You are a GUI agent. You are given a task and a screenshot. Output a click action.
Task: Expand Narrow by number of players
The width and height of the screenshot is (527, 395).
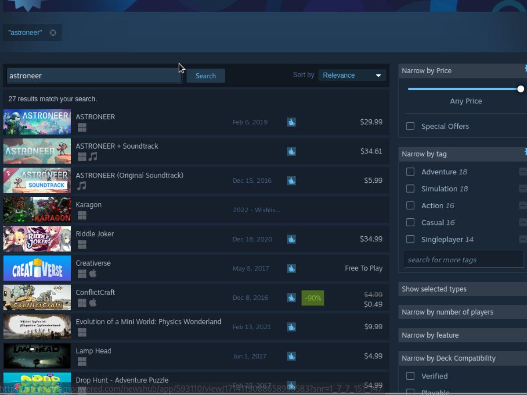462,312
